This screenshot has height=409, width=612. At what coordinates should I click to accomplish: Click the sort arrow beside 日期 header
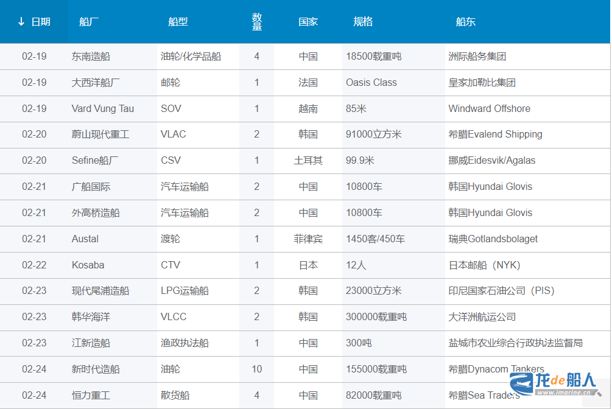click(x=21, y=22)
